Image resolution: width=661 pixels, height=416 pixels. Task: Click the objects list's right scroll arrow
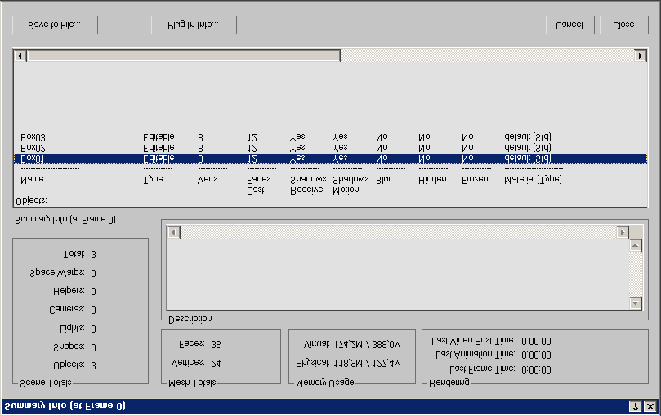641,56
